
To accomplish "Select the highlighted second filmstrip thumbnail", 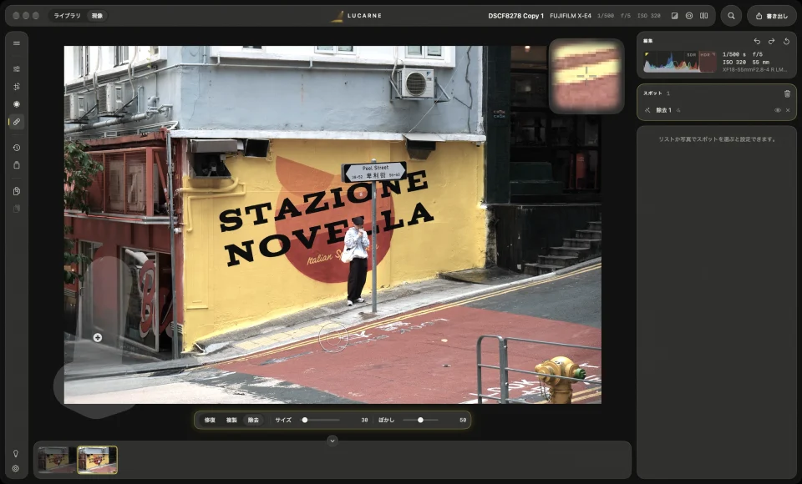I will pos(97,460).
